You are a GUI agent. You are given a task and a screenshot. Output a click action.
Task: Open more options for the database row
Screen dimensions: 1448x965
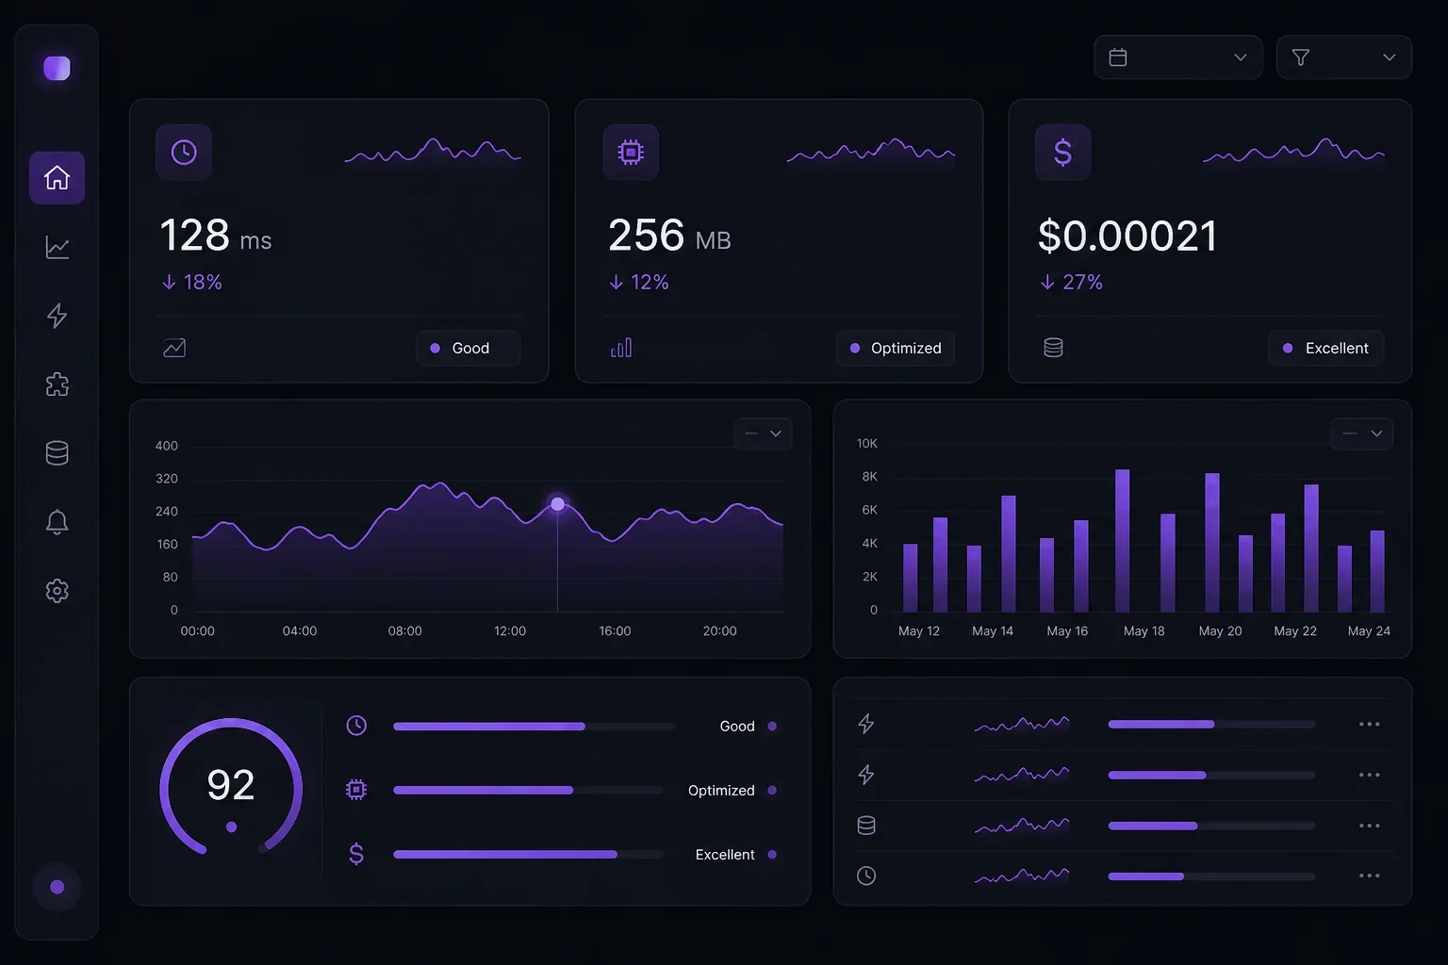[x=1369, y=826]
